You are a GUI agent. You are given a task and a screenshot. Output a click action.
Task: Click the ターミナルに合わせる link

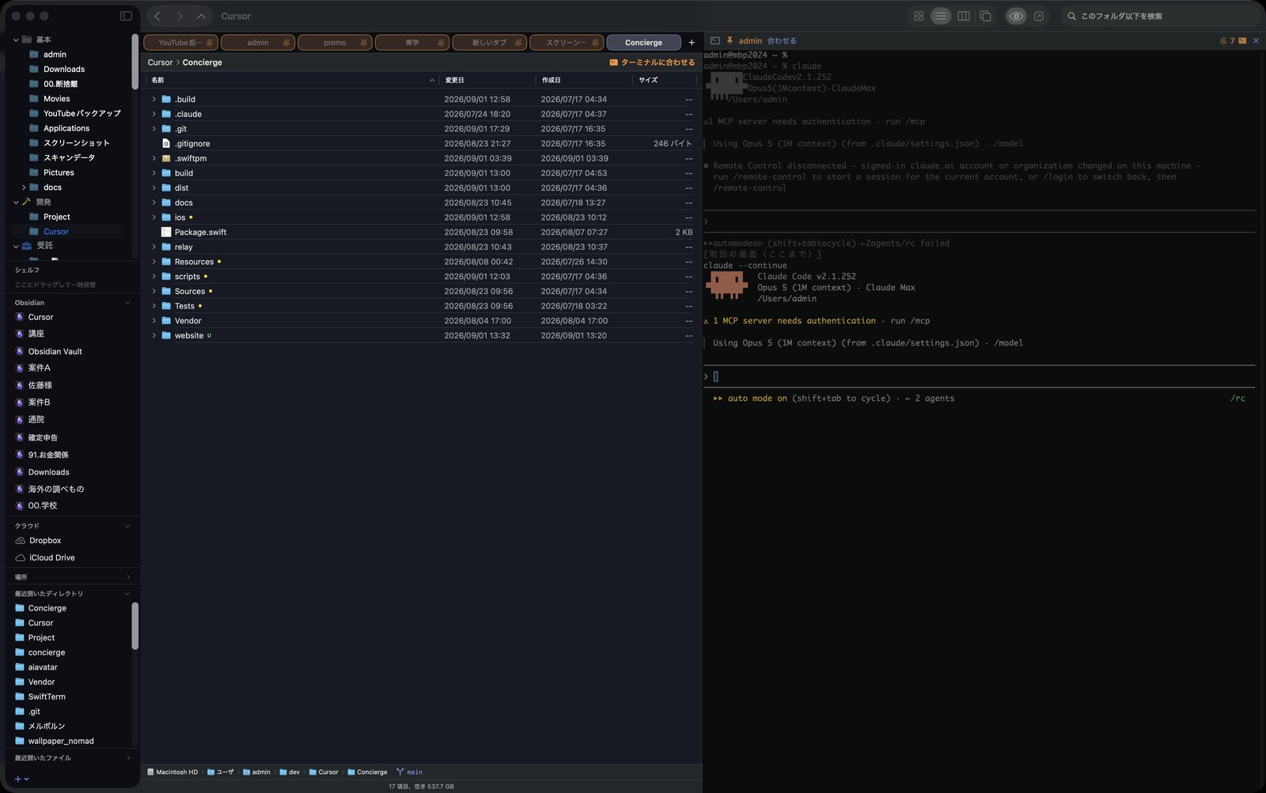coord(652,62)
